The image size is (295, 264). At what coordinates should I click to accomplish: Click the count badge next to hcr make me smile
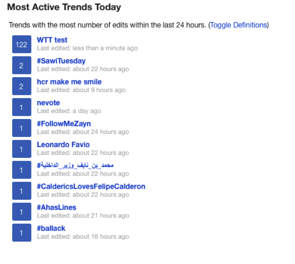22,86
